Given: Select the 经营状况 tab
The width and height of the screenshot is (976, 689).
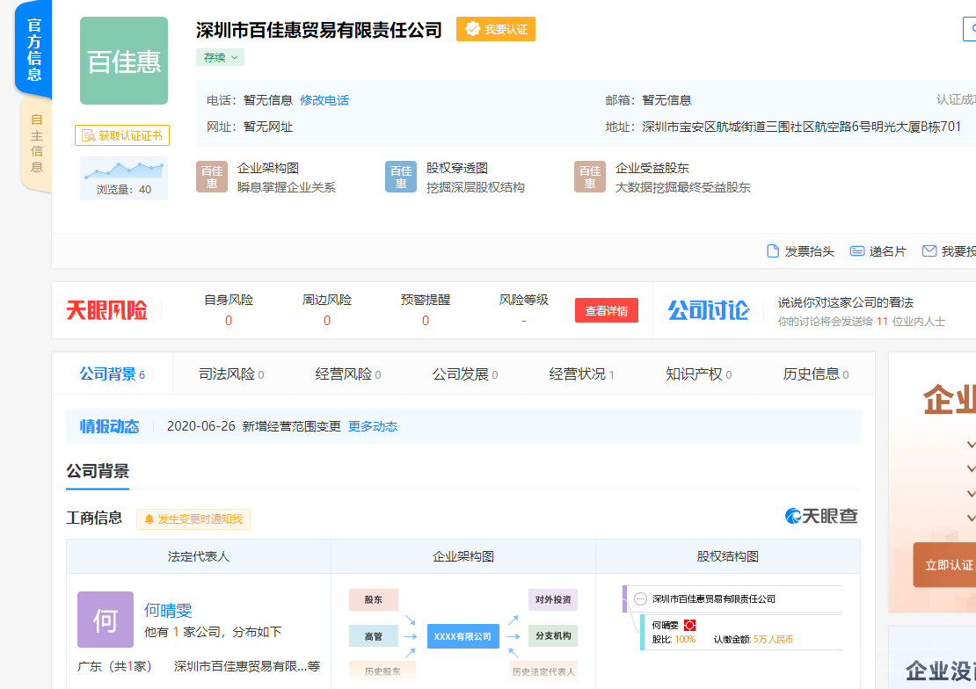Looking at the screenshot, I should tap(581, 374).
